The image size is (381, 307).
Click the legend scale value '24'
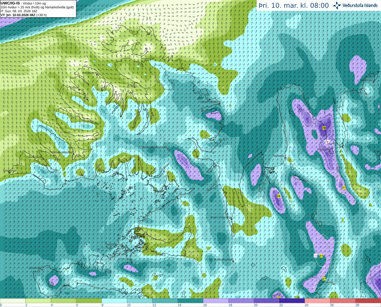[306, 305]
